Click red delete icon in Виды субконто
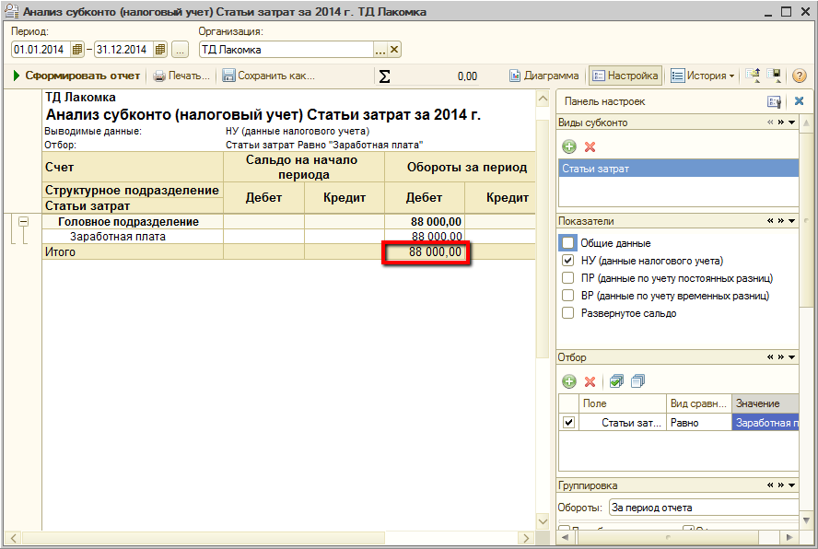This screenshot has width=818, height=549. [x=590, y=146]
